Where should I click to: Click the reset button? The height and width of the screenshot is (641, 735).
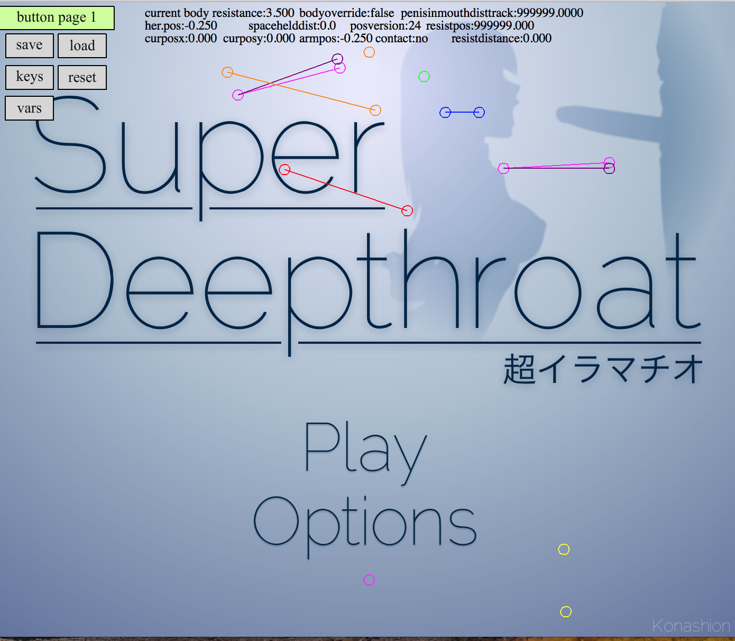click(82, 78)
